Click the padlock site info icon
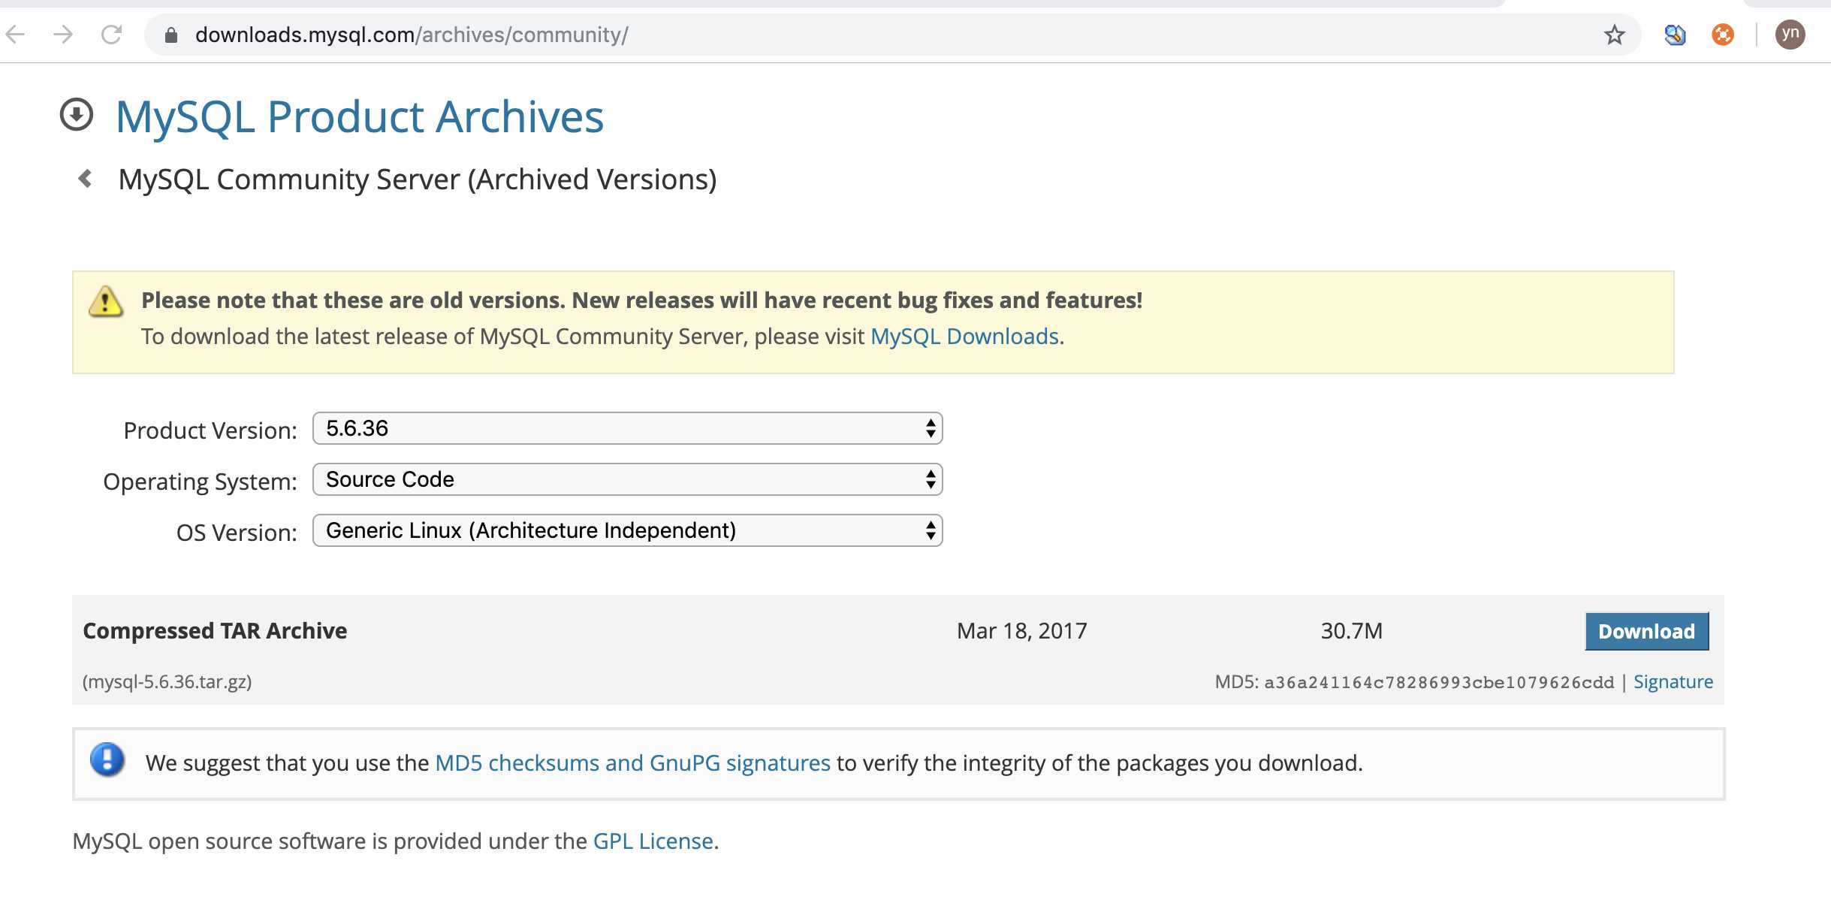 pos(171,35)
